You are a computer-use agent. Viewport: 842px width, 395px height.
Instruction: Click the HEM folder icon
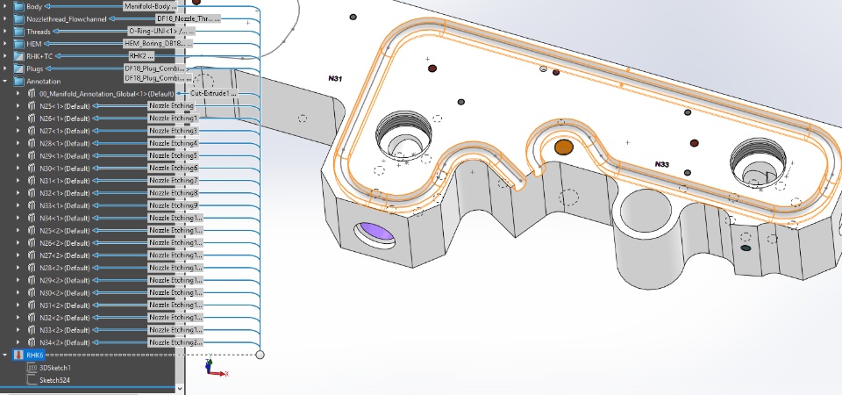pyautogui.click(x=18, y=44)
